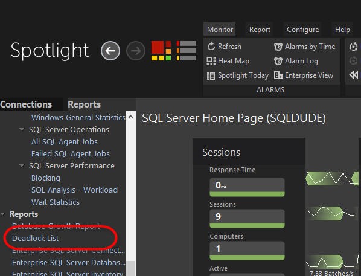Open the Monitor ribbon tab
This screenshot has width=361, height=276.
click(220, 29)
